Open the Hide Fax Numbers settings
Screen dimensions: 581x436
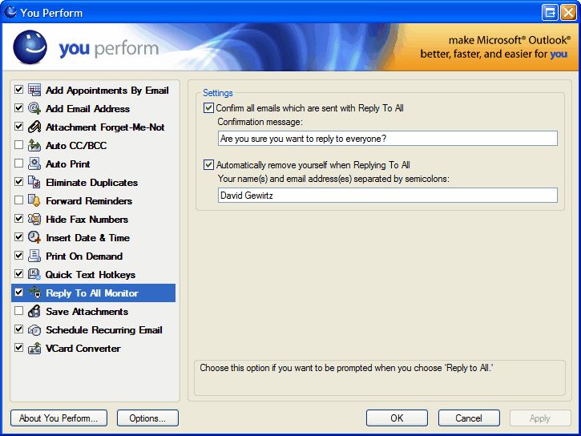[87, 220]
